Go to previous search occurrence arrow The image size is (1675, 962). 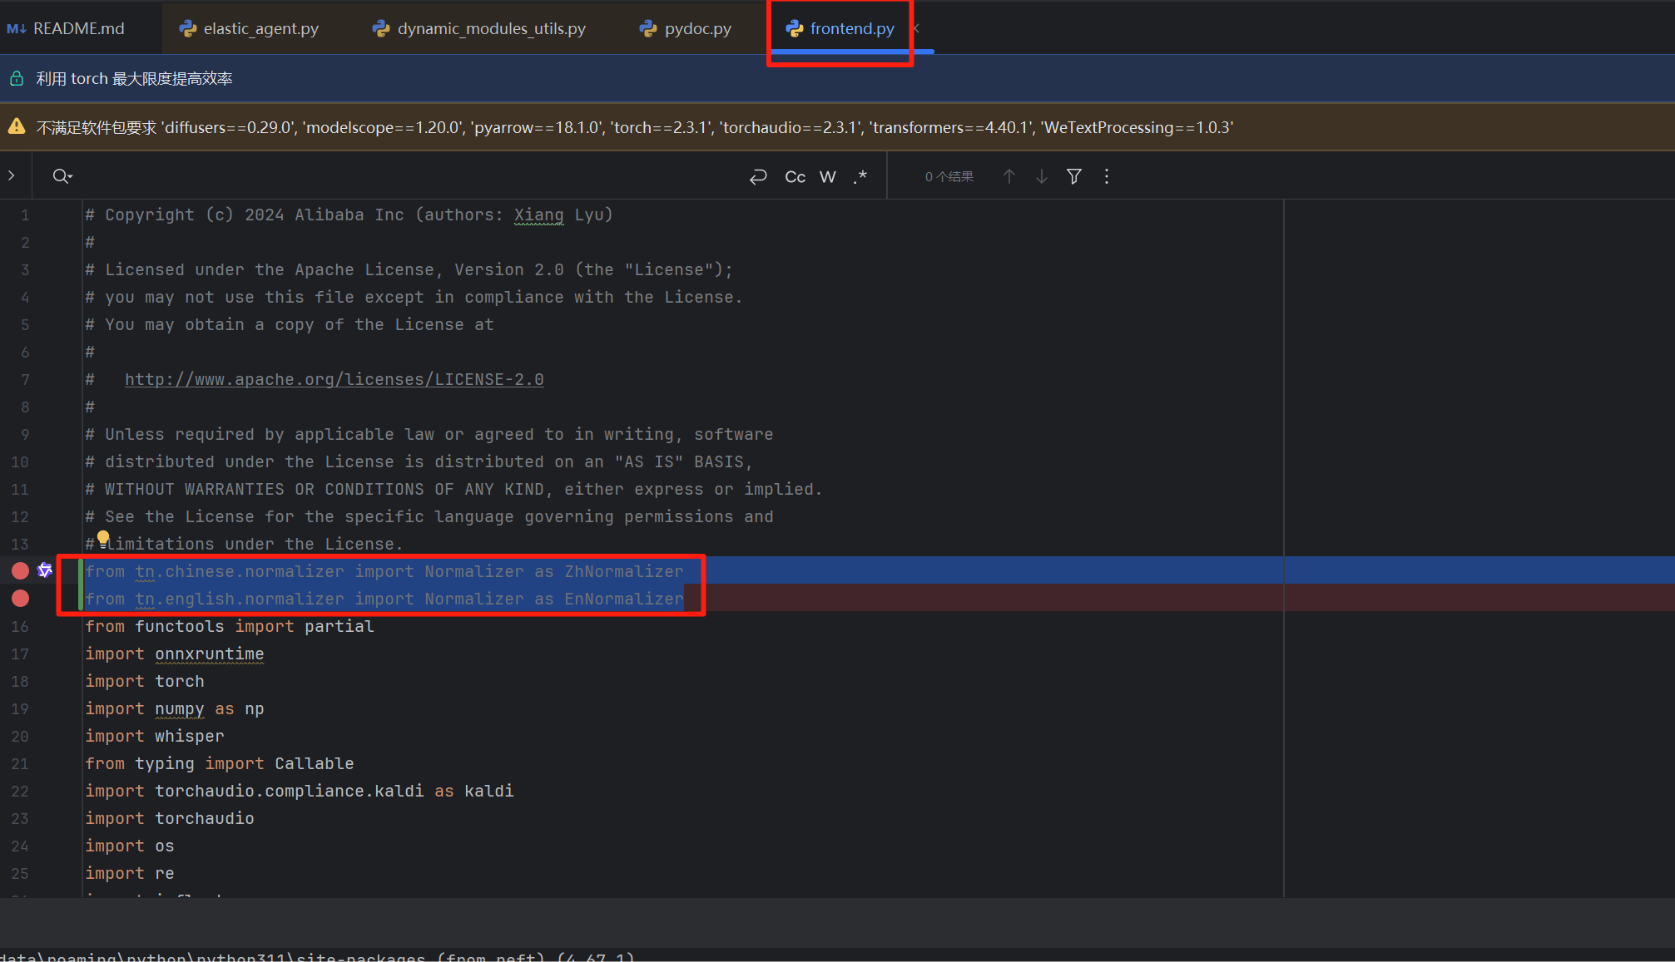pyautogui.click(x=1008, y=176)
